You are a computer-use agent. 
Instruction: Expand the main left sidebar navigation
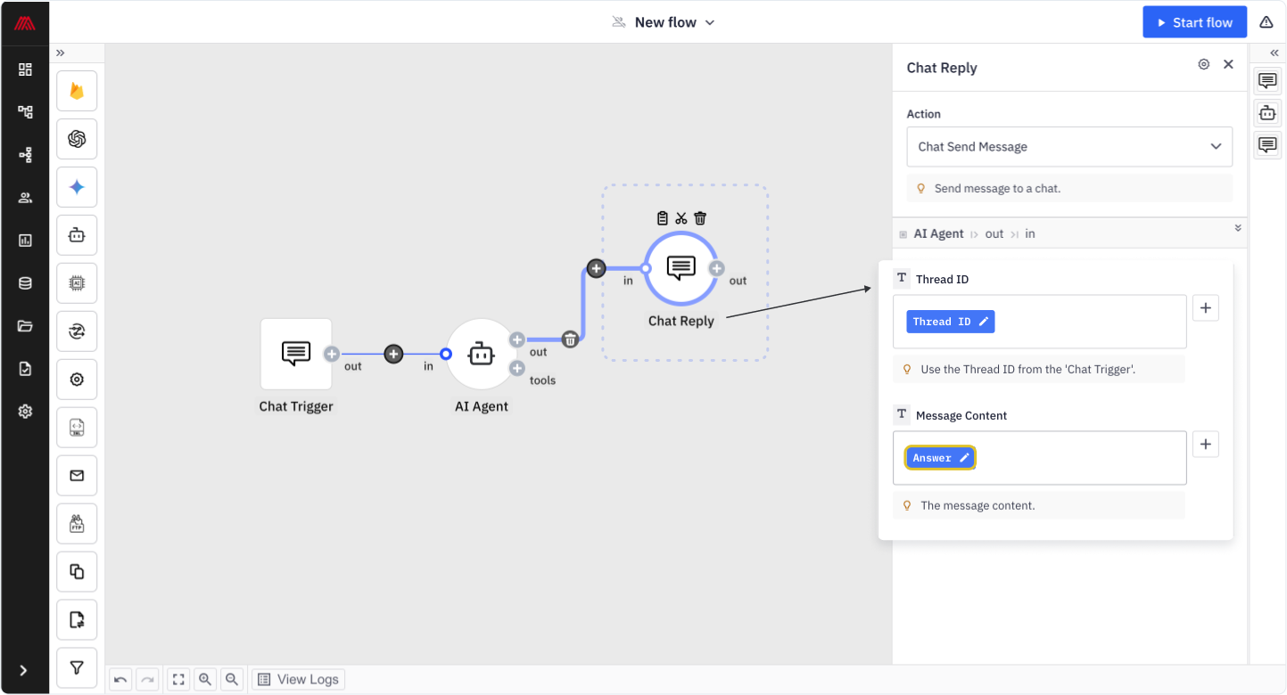coord(24,670)
